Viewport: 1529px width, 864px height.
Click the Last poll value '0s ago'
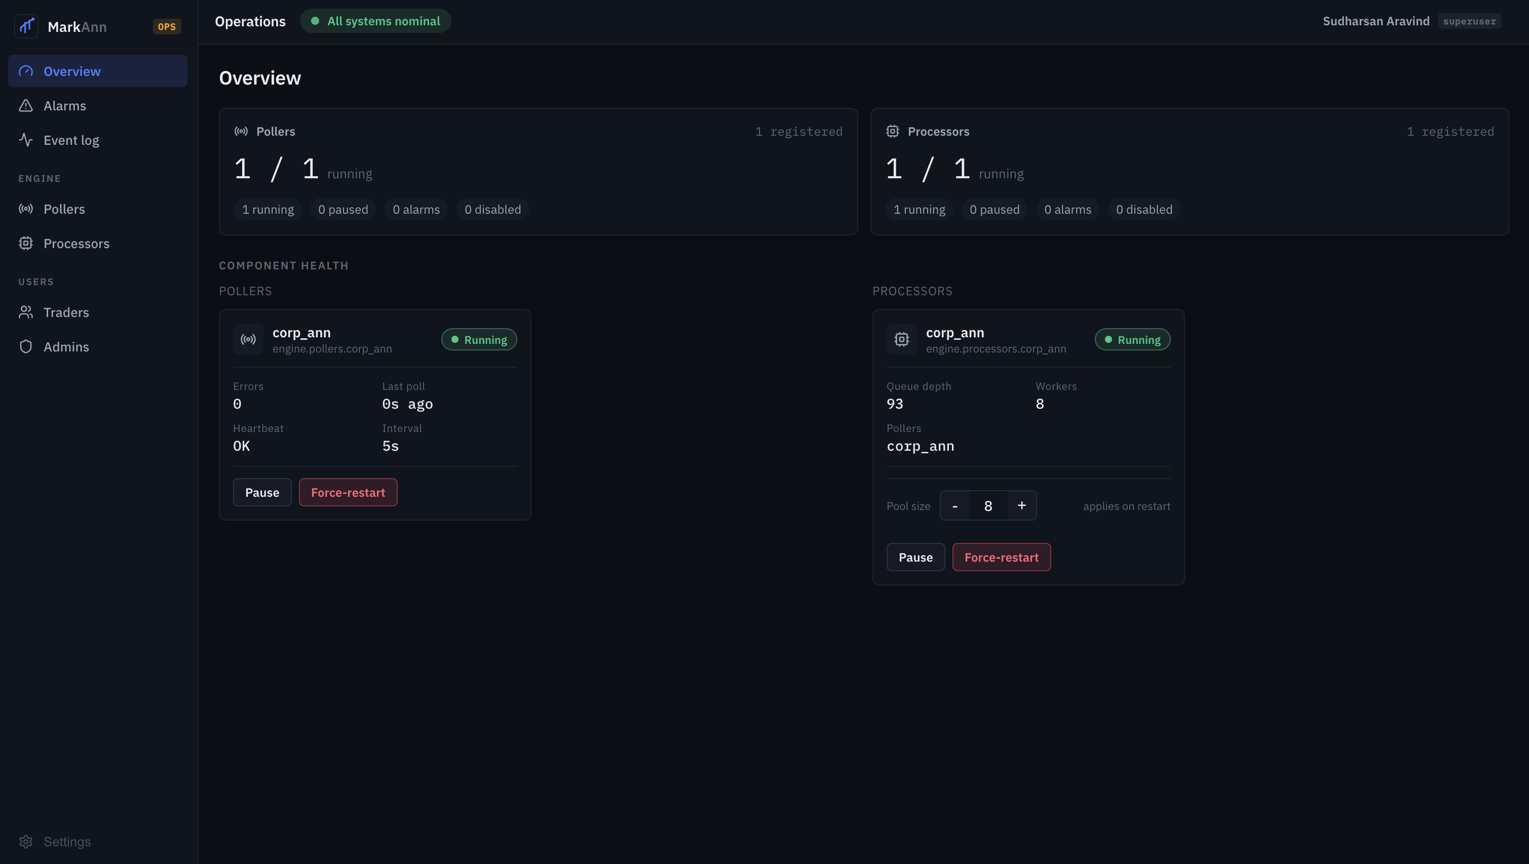click(408, 404)
